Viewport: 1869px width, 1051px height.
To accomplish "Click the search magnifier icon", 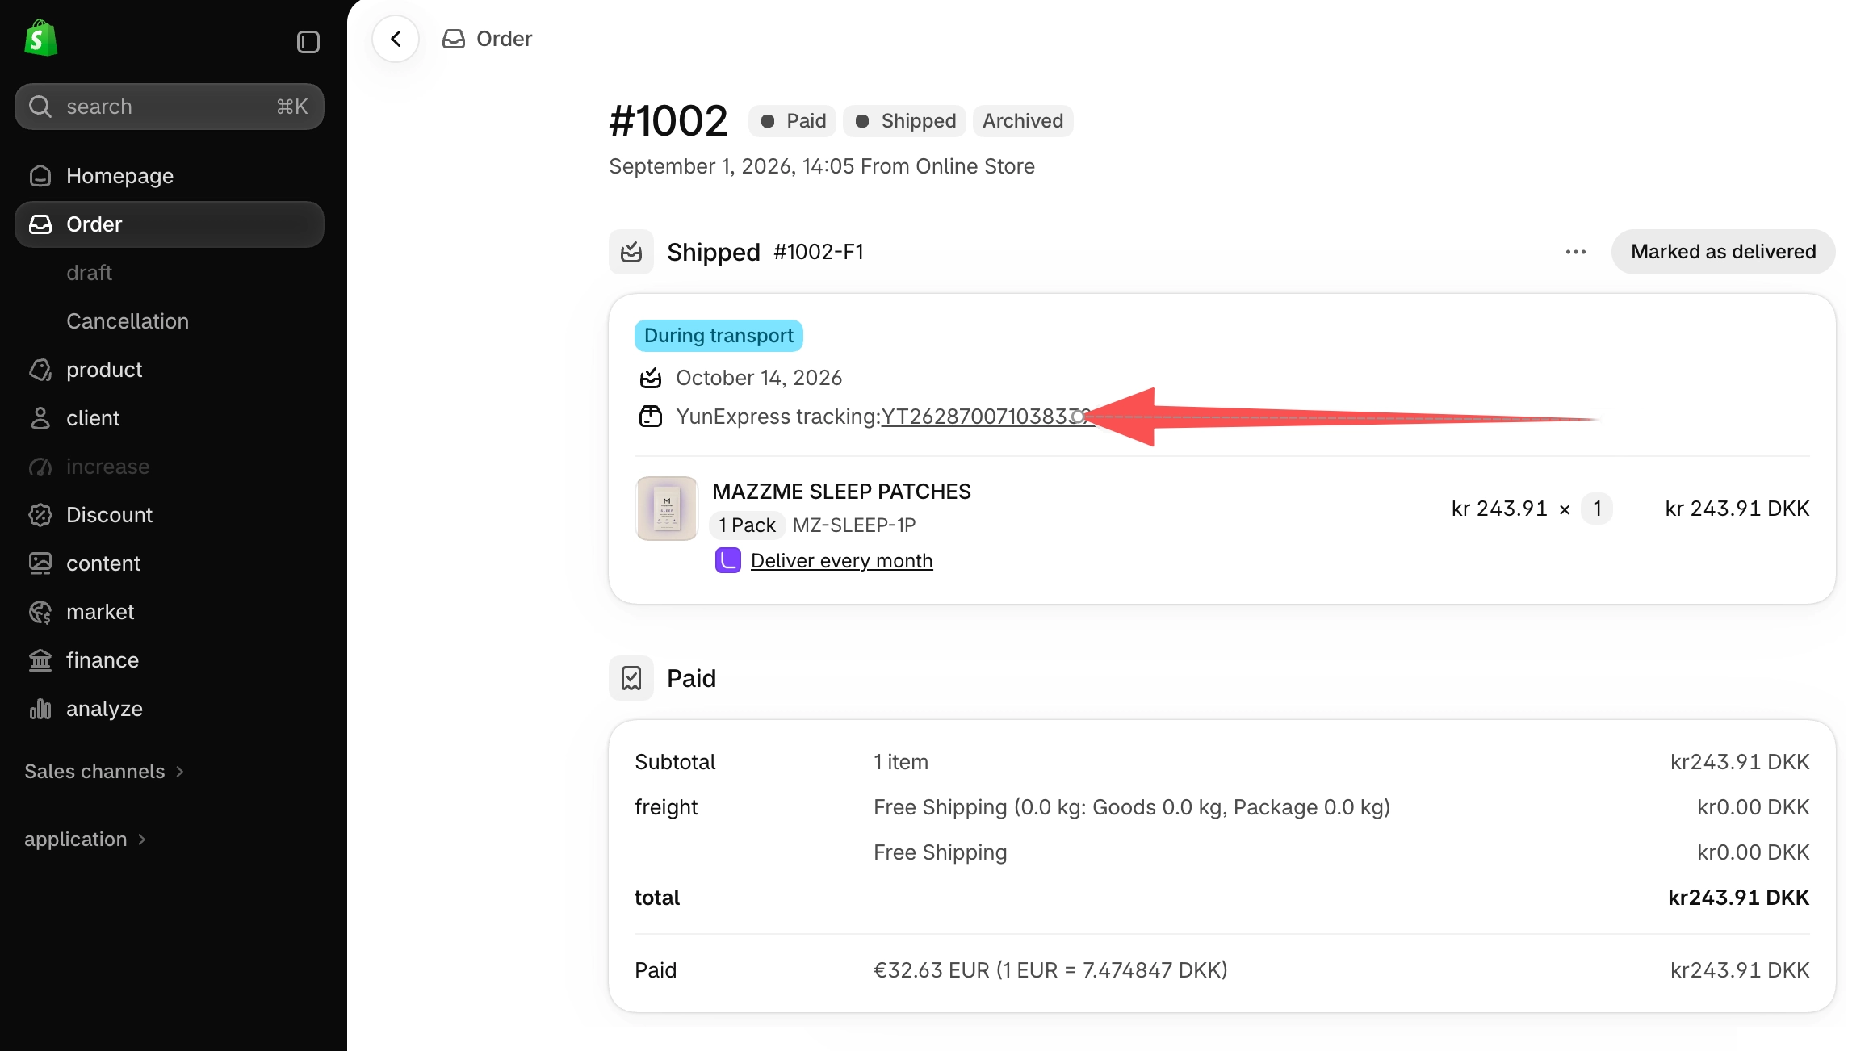I will [x=40, y=107].
